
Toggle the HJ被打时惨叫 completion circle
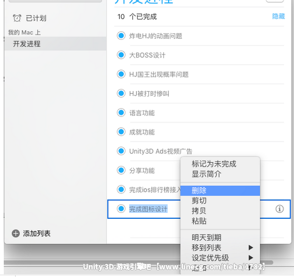[x=121, y=93]
